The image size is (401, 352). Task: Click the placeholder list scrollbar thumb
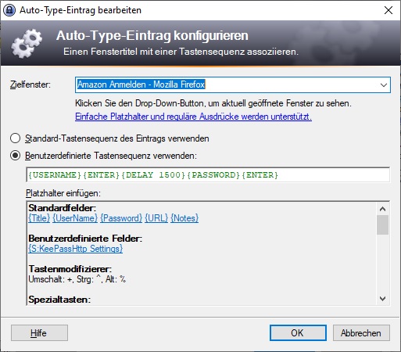tap(382, 224)
